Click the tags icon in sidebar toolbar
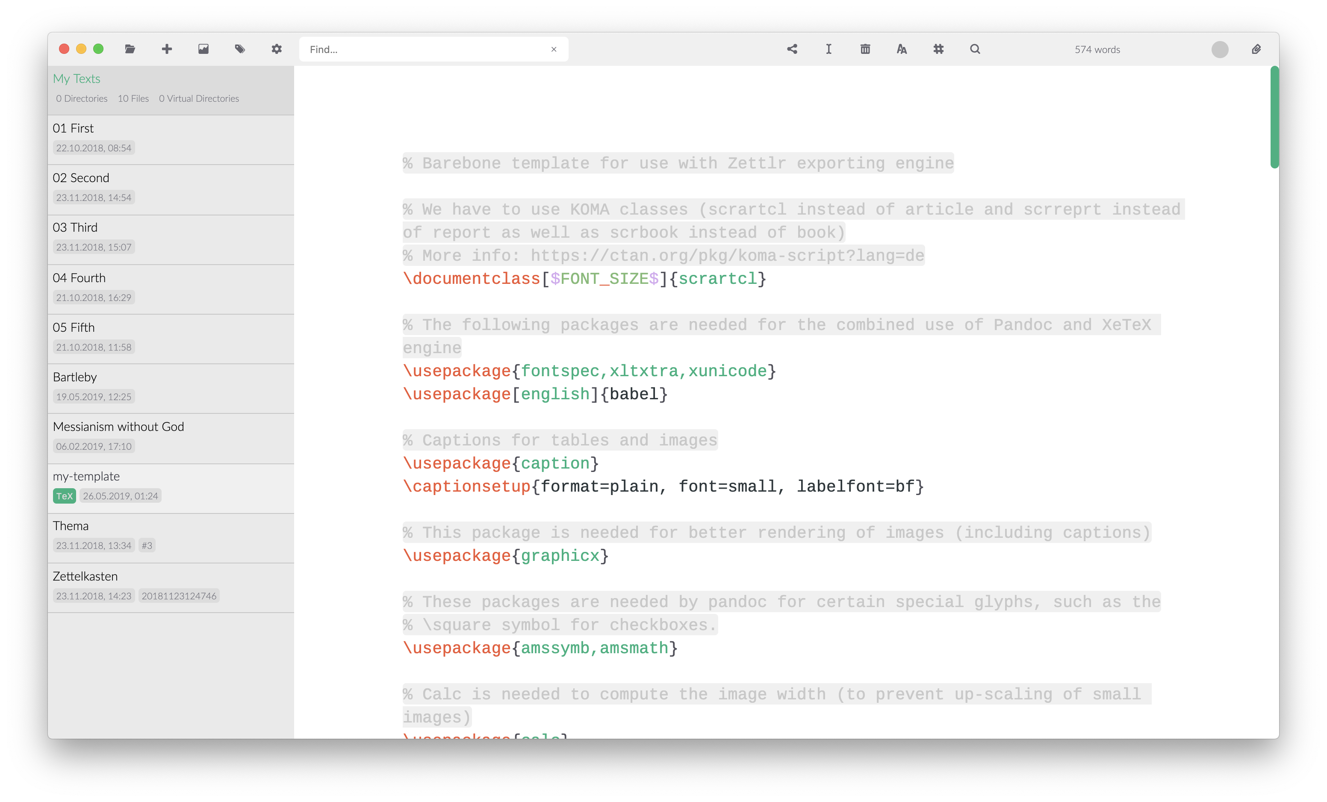Viewport: 1327px width, 802px height. coord(240,49)
